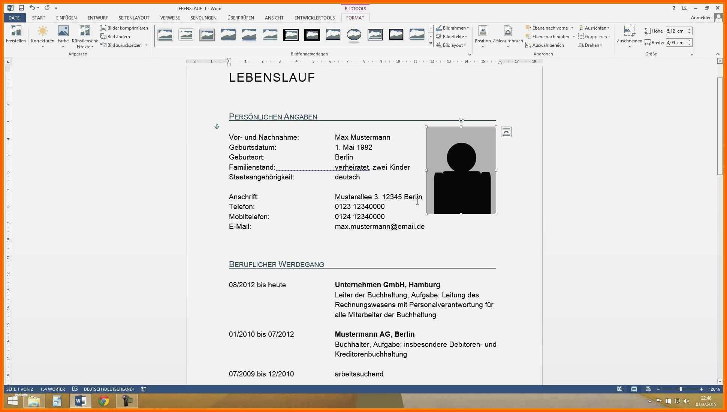Viewport: 727px width, 412px height.
Task: Switch to the EINFÜGEN tab
Action: point(66,18)
